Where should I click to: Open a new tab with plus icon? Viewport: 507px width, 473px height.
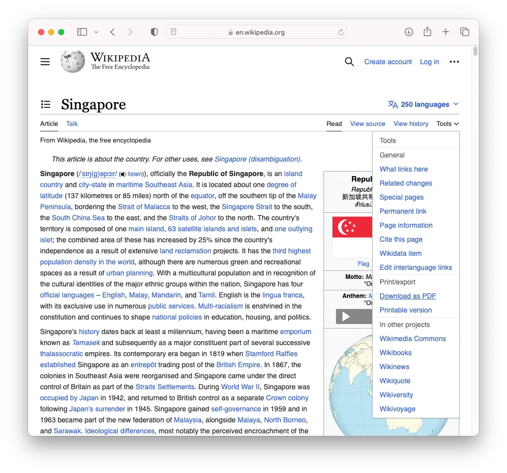(x=445, y=32)
